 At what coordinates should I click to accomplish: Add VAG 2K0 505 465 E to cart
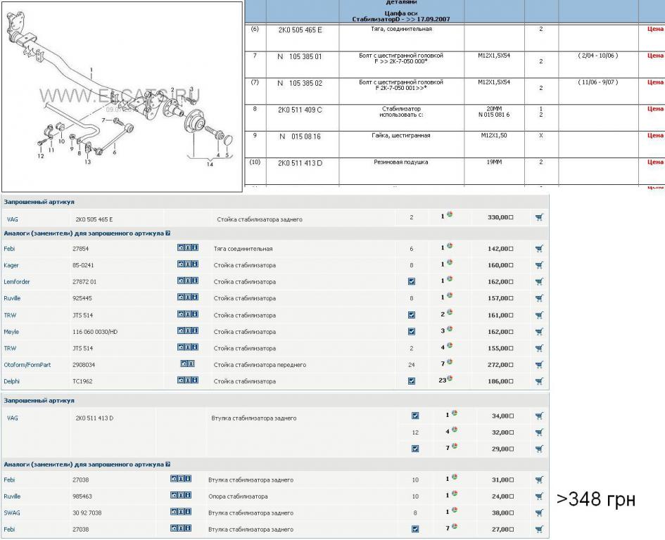click(539, 217)
